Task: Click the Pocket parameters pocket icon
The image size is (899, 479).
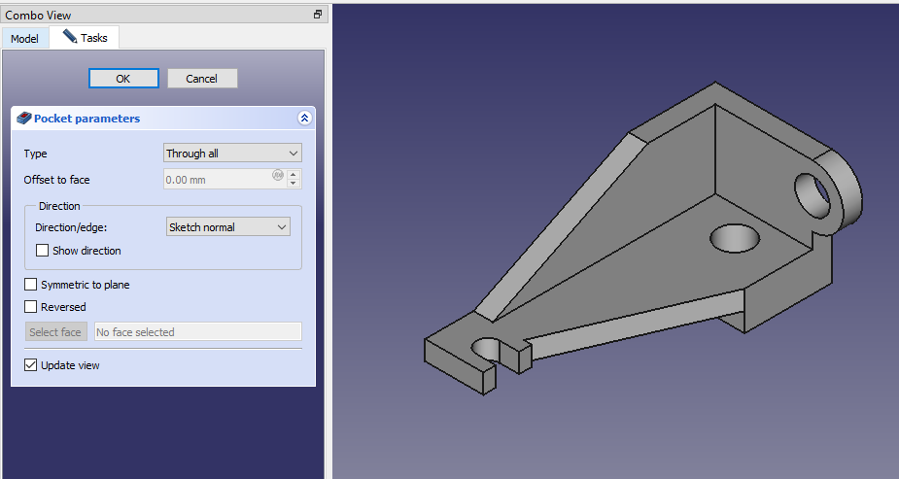Action: click(24, 119)
